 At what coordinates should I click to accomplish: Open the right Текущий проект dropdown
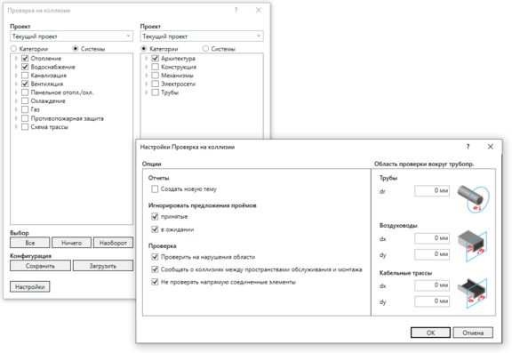[x=202, y=36]
